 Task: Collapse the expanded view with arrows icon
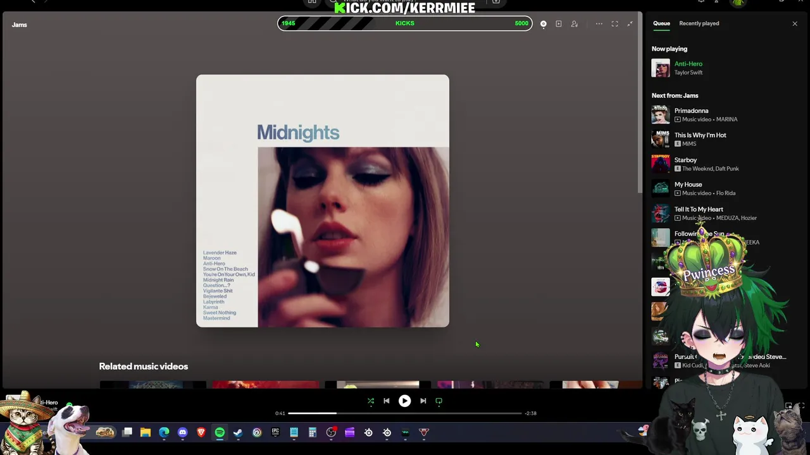(630, 24)
